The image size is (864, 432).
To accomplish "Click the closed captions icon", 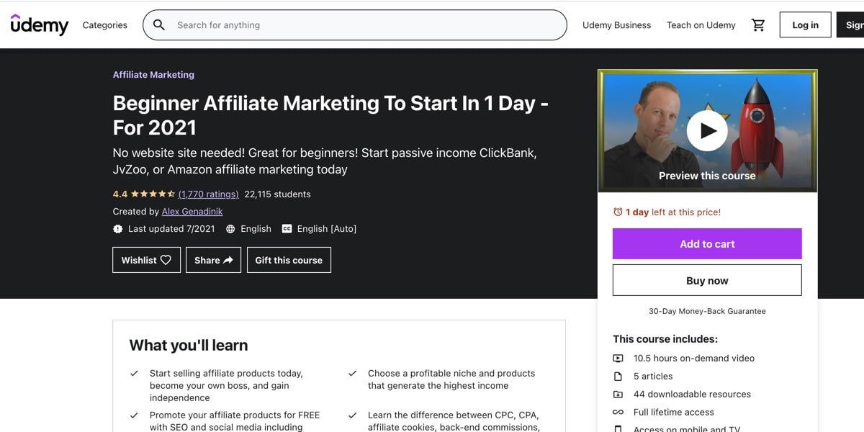I will pyautogui.click(x=287, y=229).
